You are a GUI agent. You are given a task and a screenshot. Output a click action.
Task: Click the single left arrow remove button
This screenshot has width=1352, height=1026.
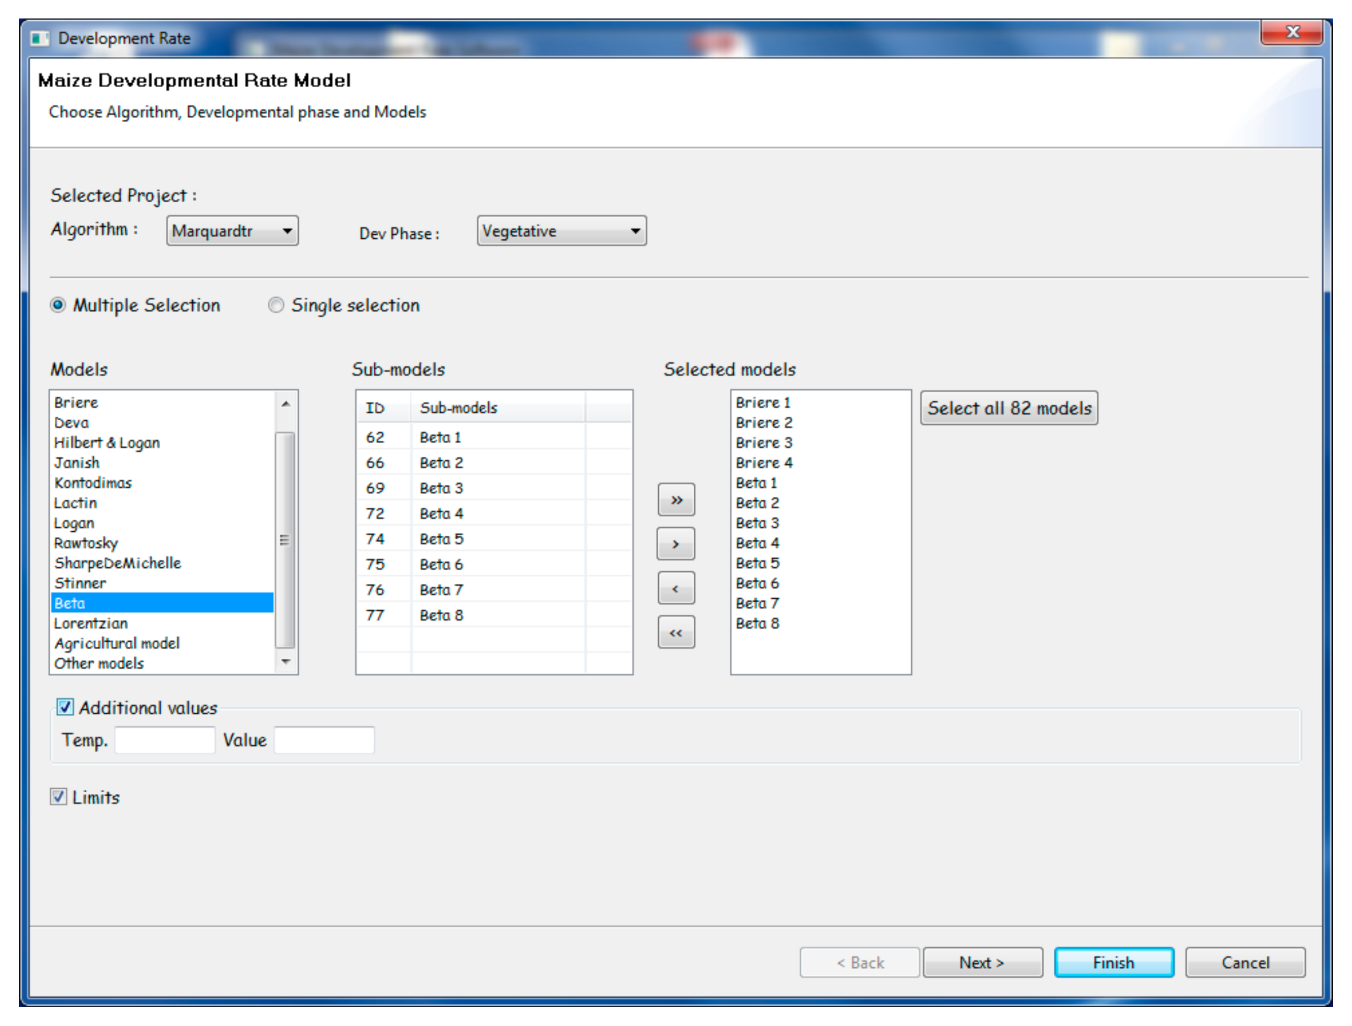(676, 589)
